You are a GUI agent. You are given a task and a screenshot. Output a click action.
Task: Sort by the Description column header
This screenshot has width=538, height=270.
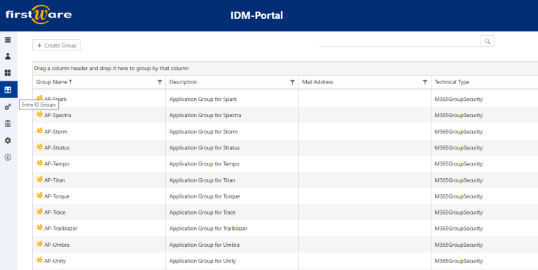[x=183, y=82]
